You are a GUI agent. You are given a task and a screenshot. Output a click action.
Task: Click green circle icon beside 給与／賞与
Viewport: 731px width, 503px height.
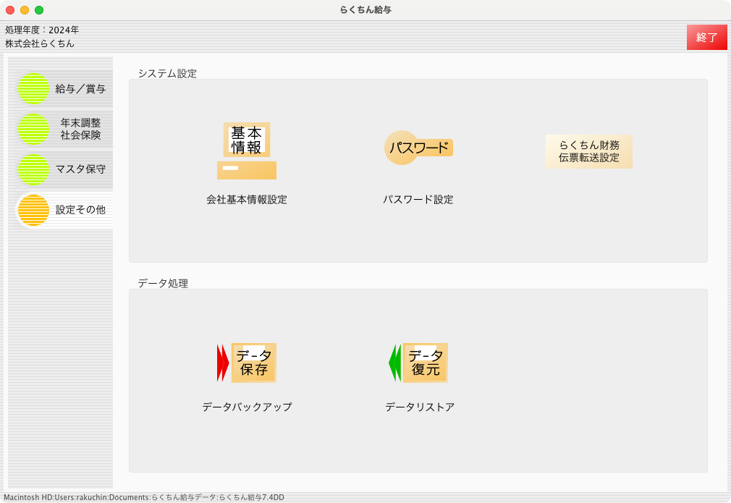(x=33, y=88)
